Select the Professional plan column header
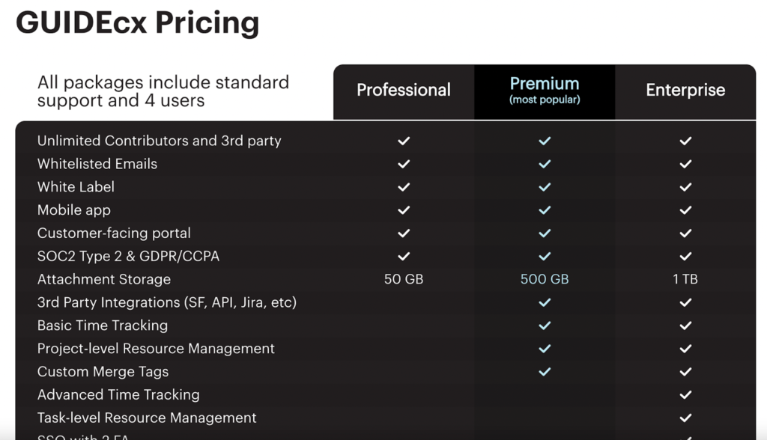767x440 pixels. [x=404, y=90]
